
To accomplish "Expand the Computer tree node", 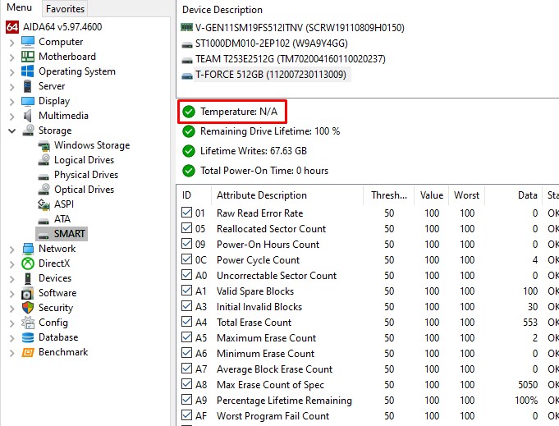I will click(11, 43).
